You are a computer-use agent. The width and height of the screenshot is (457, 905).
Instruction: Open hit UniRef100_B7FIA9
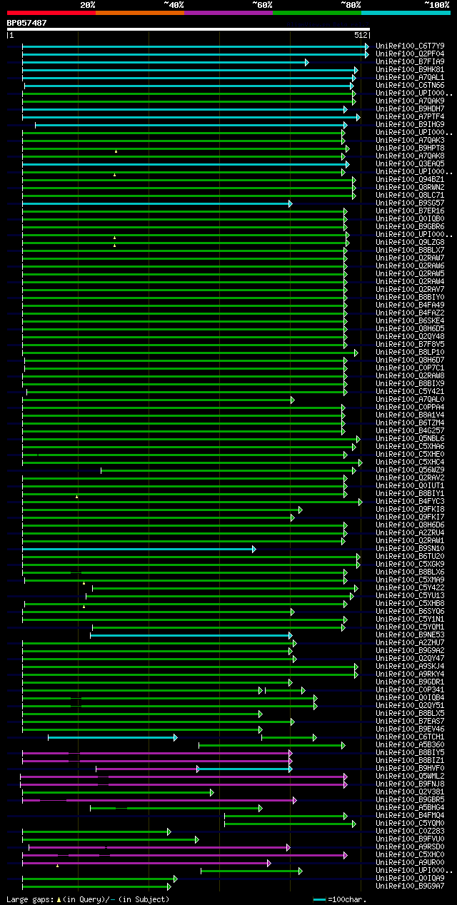[x=411, y=61]
